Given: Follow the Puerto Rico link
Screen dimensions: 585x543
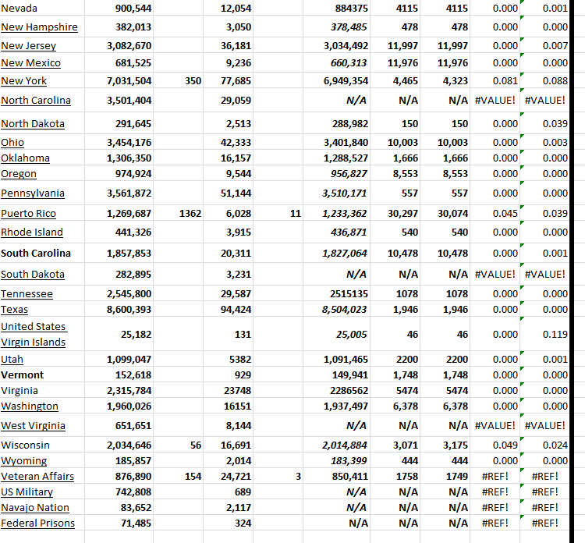Looking at the screenshot, I should point(28,214).
